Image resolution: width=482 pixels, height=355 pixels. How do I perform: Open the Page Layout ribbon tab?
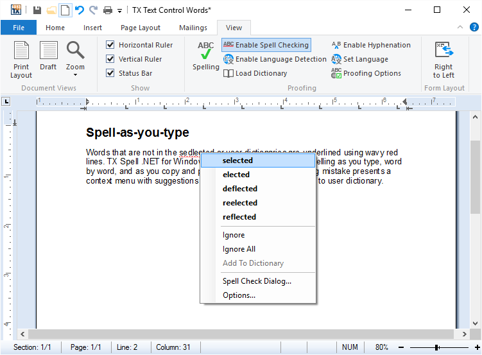[x=141, y=28]
